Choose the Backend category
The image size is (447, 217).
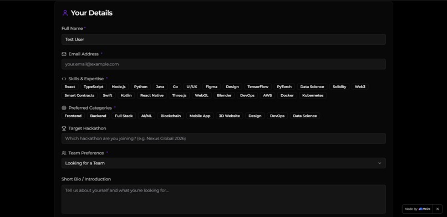(x=98, y=116)
